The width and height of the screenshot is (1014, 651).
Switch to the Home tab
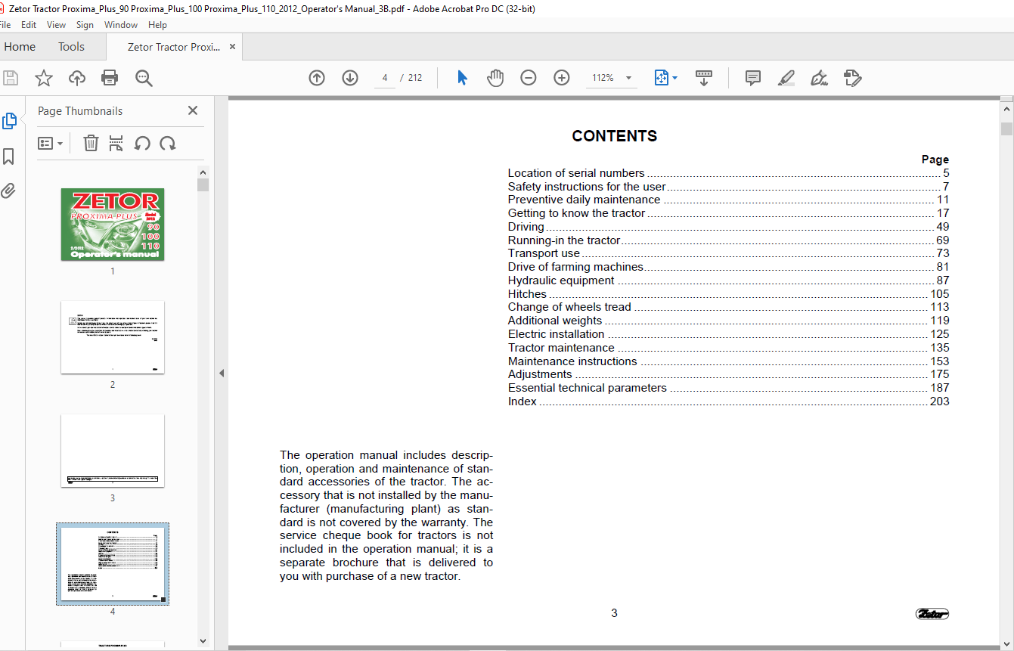[20, 47]
